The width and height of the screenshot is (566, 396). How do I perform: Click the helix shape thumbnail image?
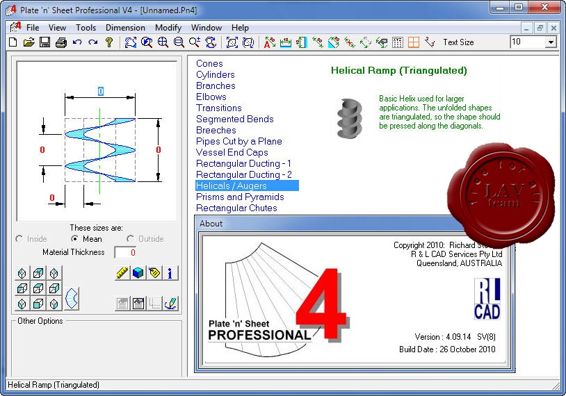(x=349, y=118)
